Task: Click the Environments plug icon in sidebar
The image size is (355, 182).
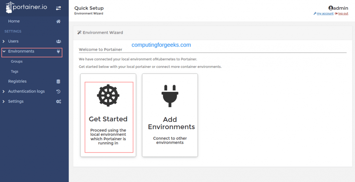Action: (58, 51)
